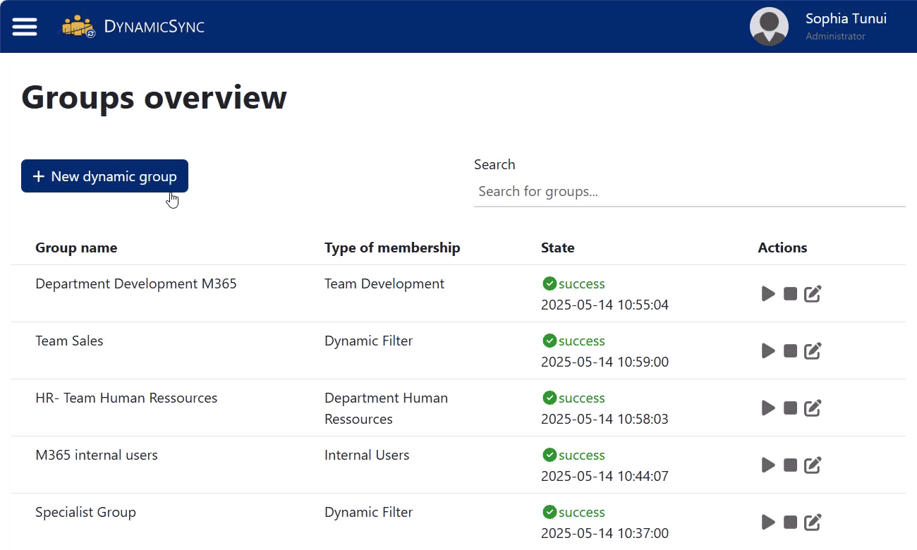The height and width of the screenshot is (550, 917).
Task: Open the navigation hamburger menu
Action: (x=25, y=26)
